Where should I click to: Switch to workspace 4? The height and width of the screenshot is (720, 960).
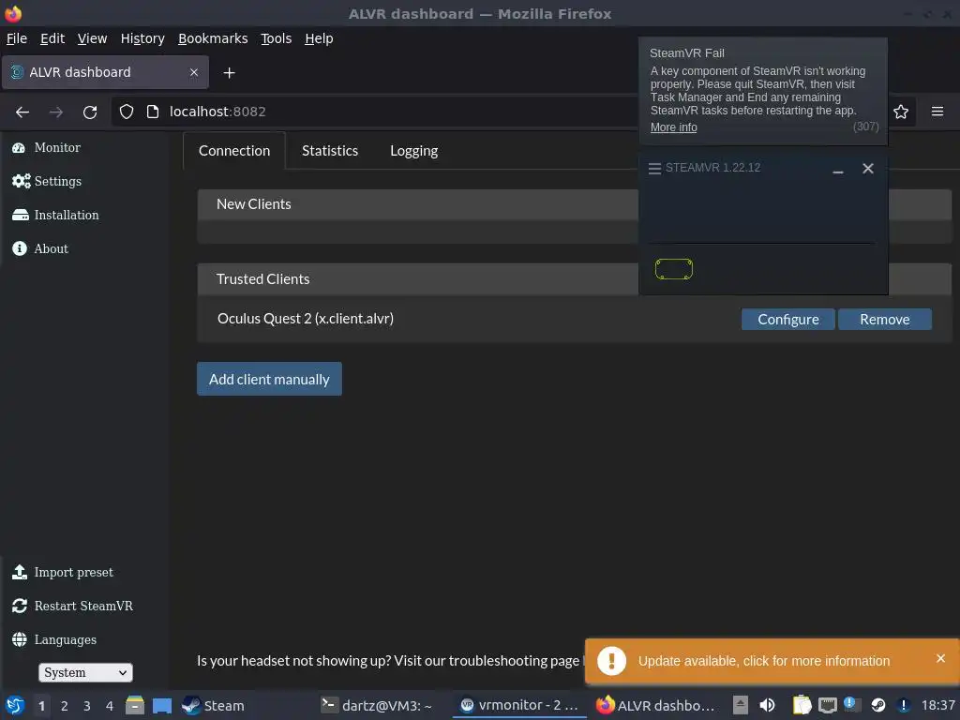pos(110,706)
